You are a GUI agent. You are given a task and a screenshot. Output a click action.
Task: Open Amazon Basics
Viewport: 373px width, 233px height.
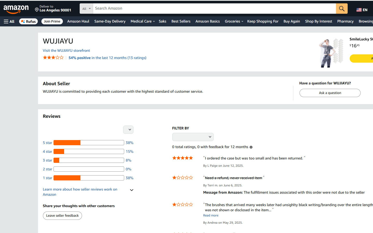click(207, 21)
